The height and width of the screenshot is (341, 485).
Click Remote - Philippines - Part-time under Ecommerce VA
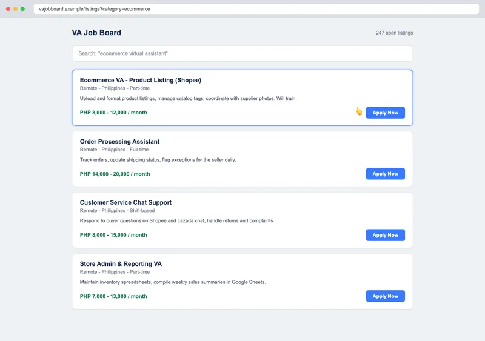(115, 88)
